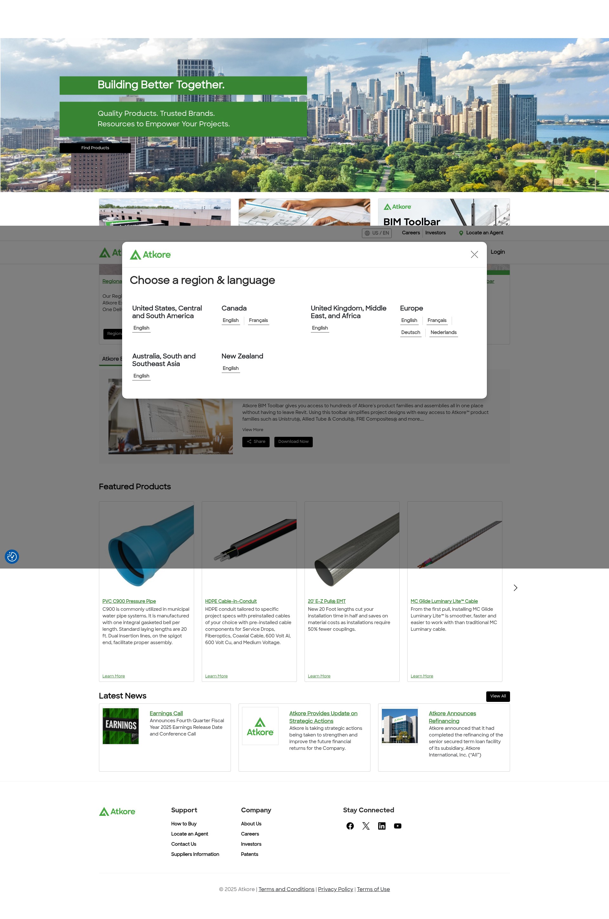Click Locate an Agent in top bar
This screenshot has width=609, height=919.
(x=484, y=233)
